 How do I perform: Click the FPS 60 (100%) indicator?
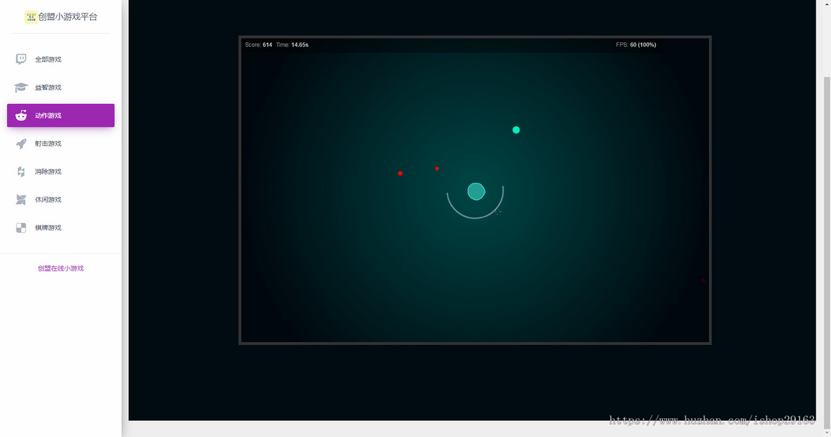636,45
